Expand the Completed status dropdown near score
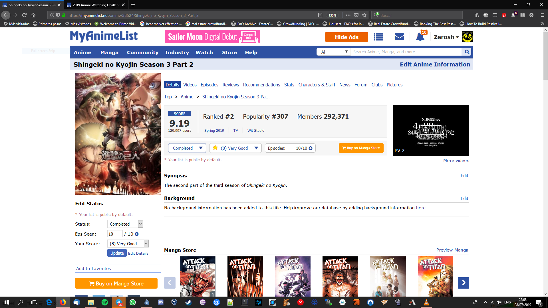The width and height of the screenshot is (548, 308). 187,148
